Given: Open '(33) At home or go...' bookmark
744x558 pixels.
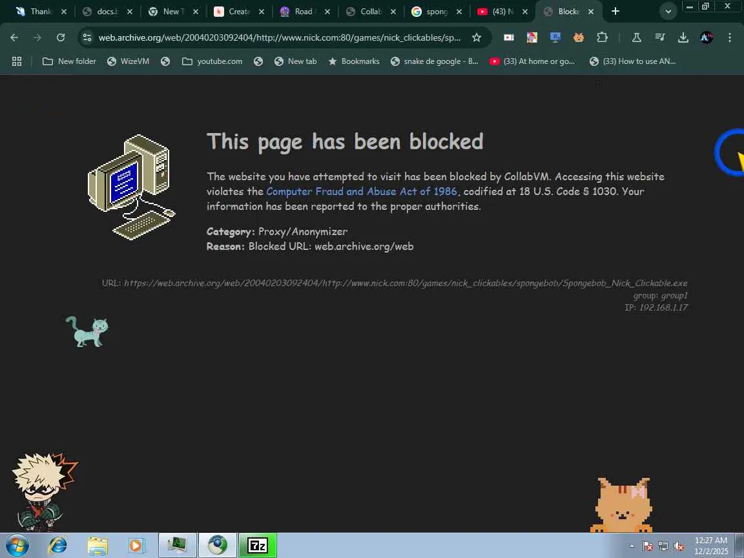Looking at the screenshot, I should point(532,61).
